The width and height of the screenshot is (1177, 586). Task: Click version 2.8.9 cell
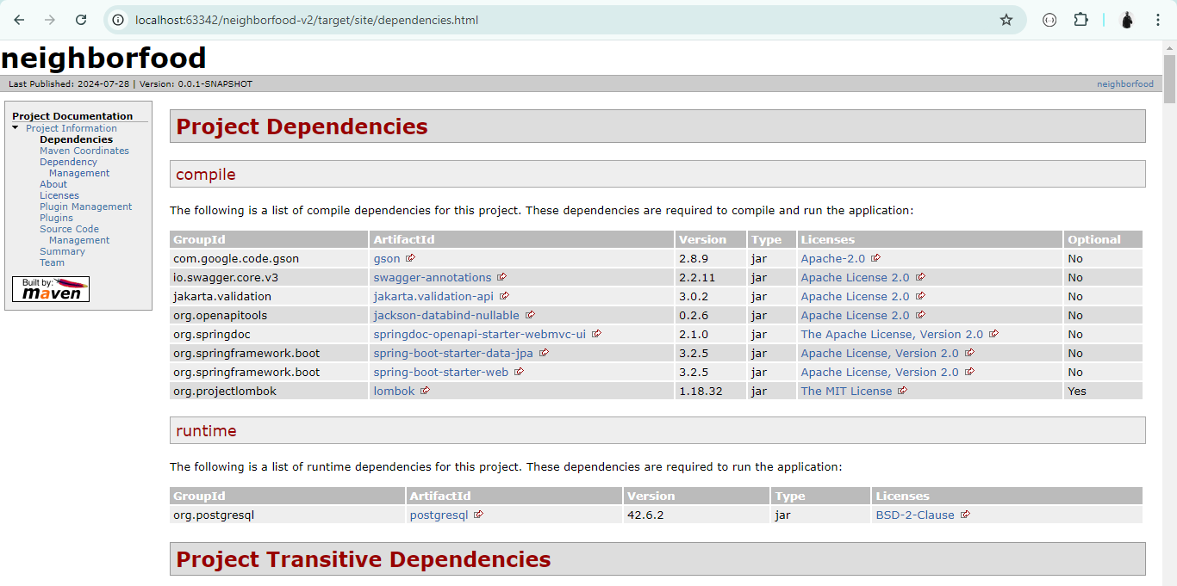point(711,258)
